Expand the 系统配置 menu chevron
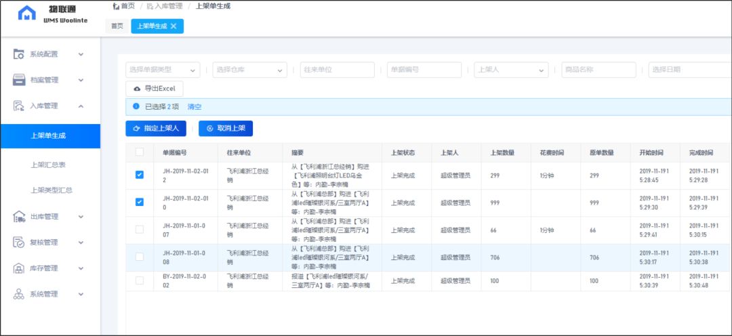Image resolution: width=732 pixels, height=336 pixels. tap(81, 54)
